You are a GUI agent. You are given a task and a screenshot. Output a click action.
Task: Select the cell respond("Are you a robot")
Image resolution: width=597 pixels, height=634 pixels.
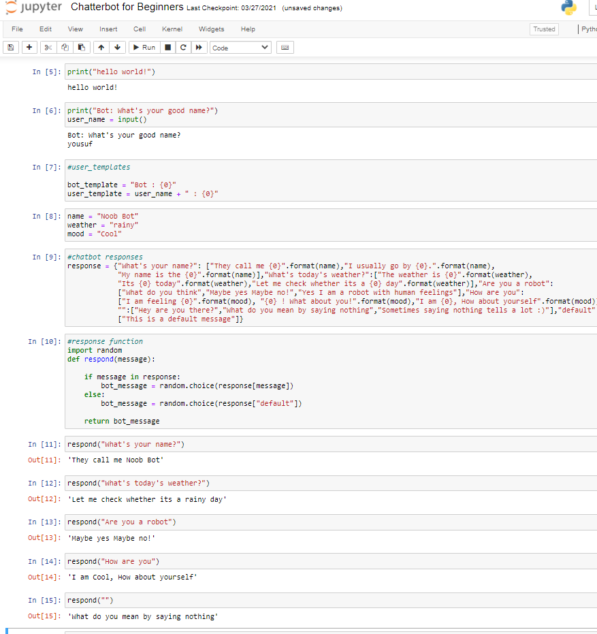click(331, 522)
